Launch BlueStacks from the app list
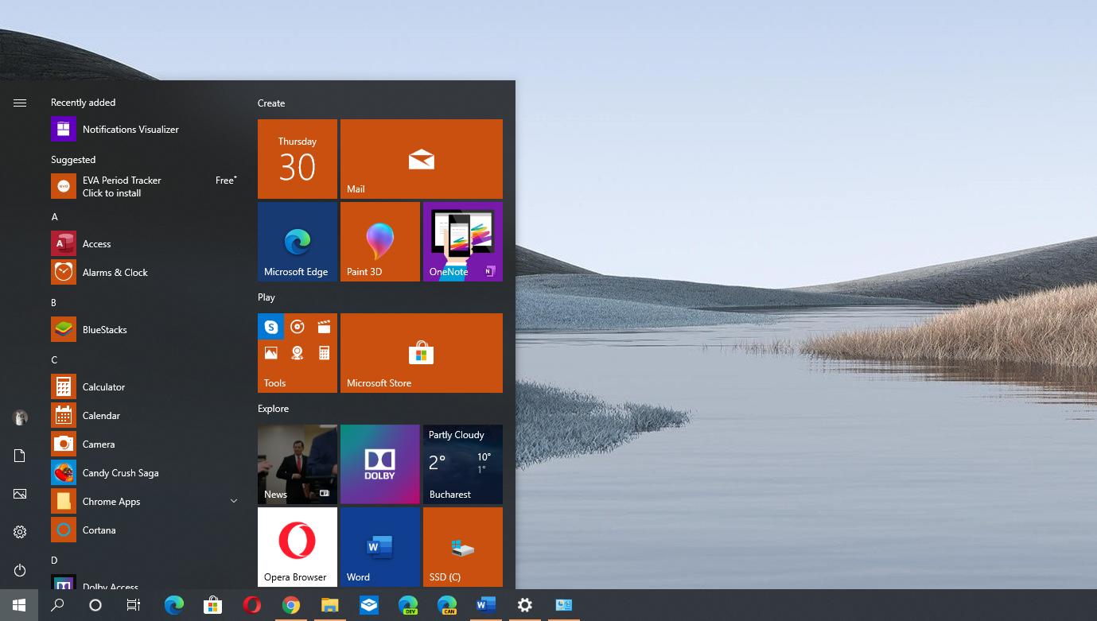The image size is (1097, 621). click(145, 329)
